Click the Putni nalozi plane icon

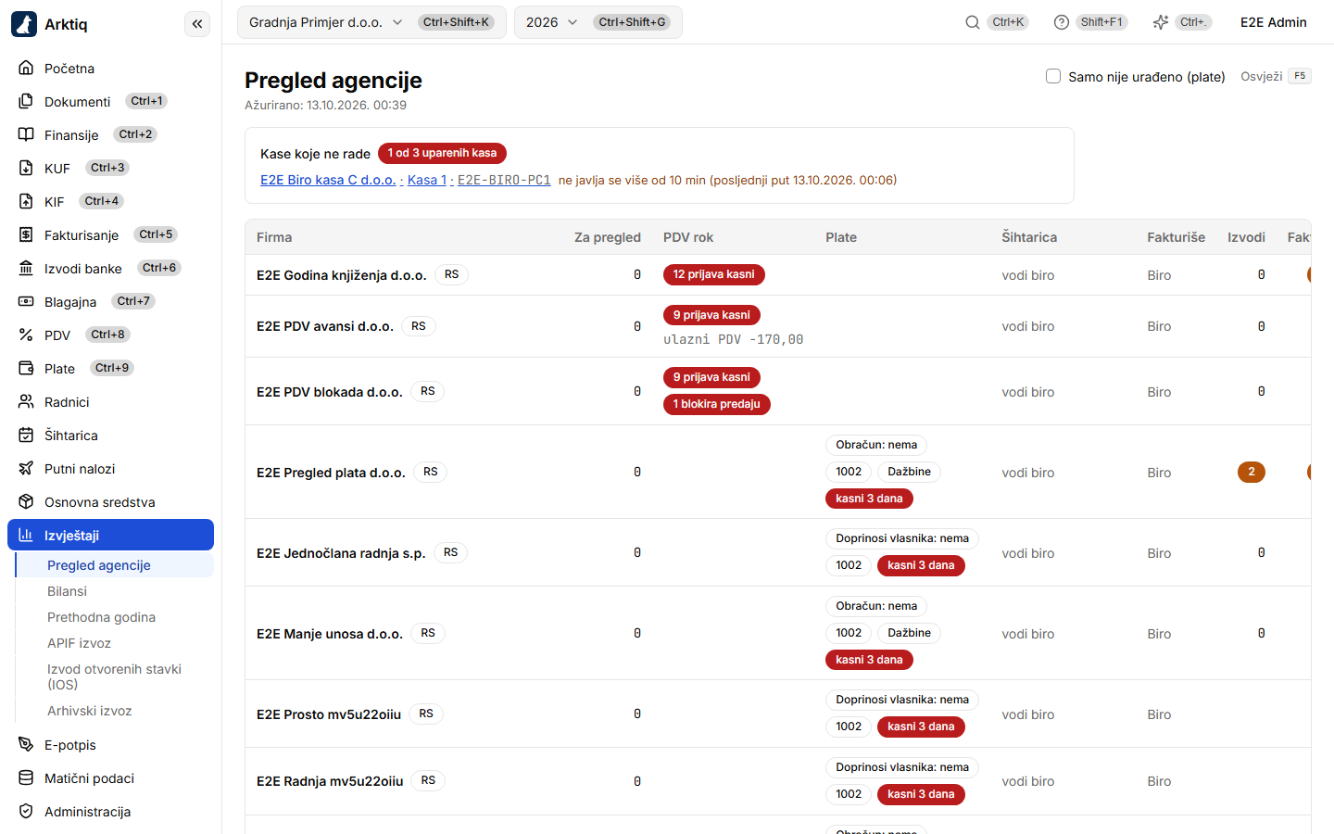pos(26,469)
